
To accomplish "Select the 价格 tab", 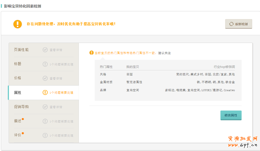I will [x=18, y=78].
